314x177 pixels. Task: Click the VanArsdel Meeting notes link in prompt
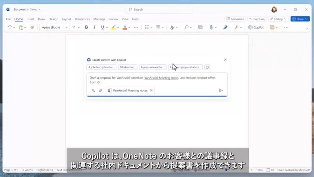tap(161, 78)
